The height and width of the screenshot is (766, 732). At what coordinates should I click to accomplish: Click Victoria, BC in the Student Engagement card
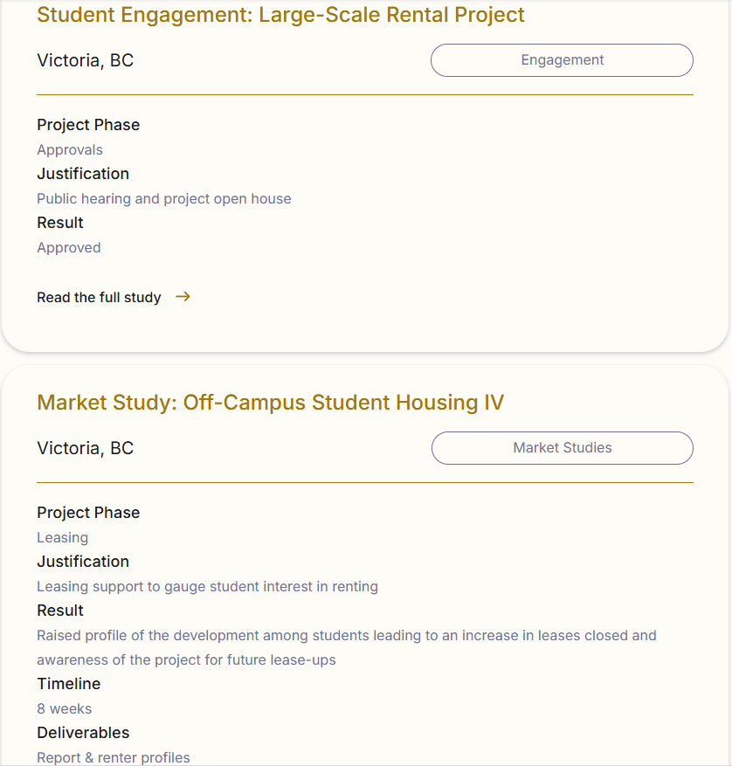[85, 60]
